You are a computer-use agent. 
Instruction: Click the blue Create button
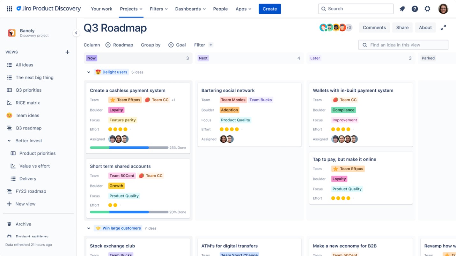click(x=269, y=9)
